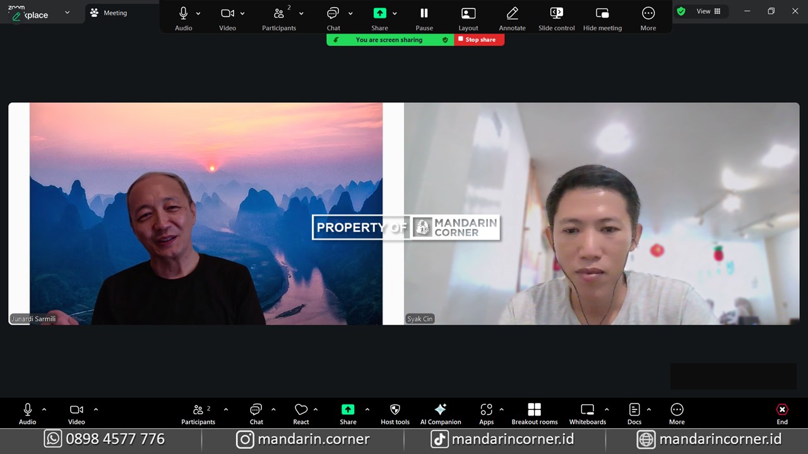
Task: Click the Layout icon in sharing toolbar
Action: point(468,14)
